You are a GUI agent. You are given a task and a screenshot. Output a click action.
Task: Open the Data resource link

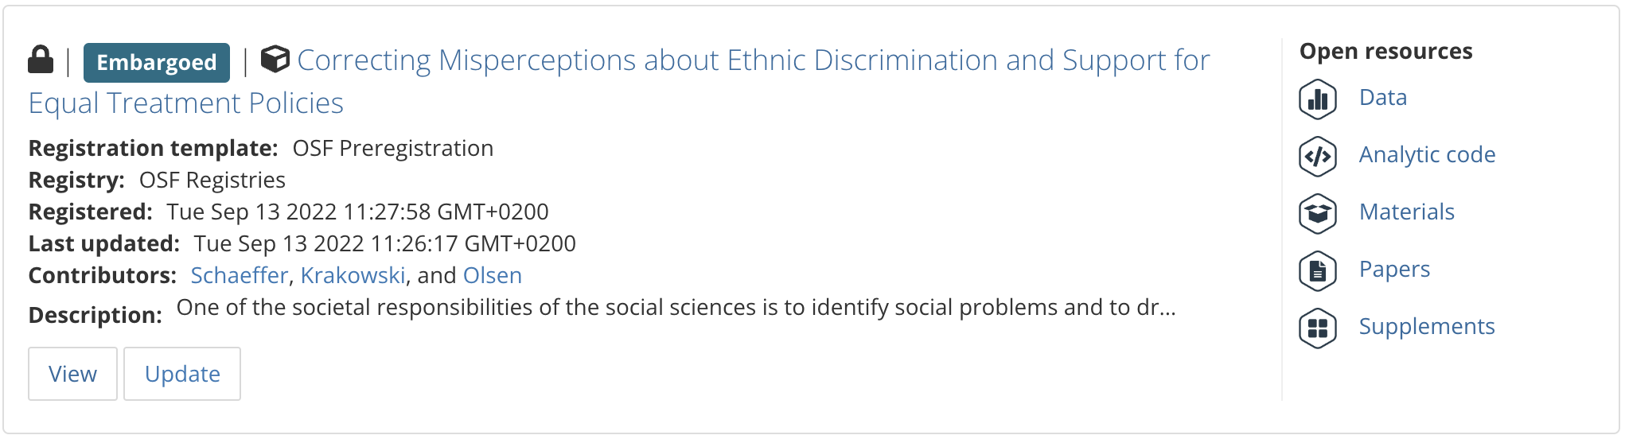click(1383, 98)
